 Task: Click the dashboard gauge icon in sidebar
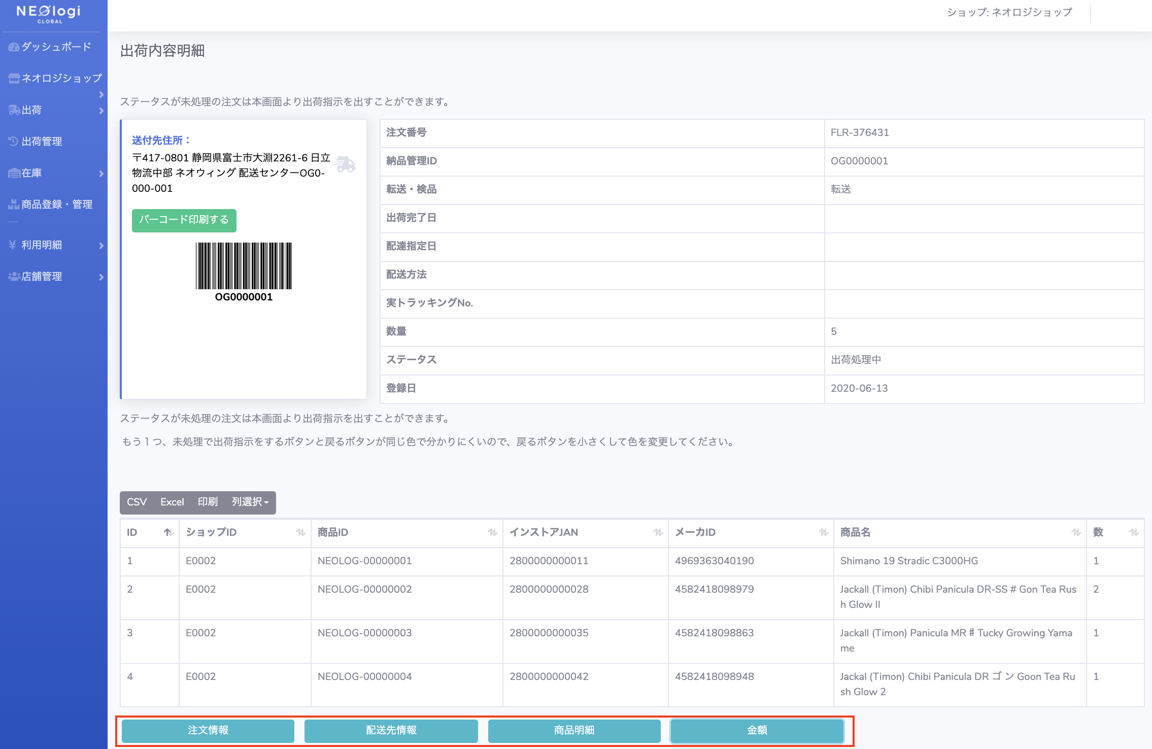tap(14, 47)
